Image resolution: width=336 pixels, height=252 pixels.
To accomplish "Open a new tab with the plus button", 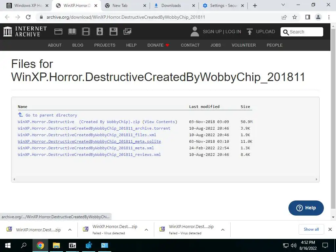I will coord(255,6).
